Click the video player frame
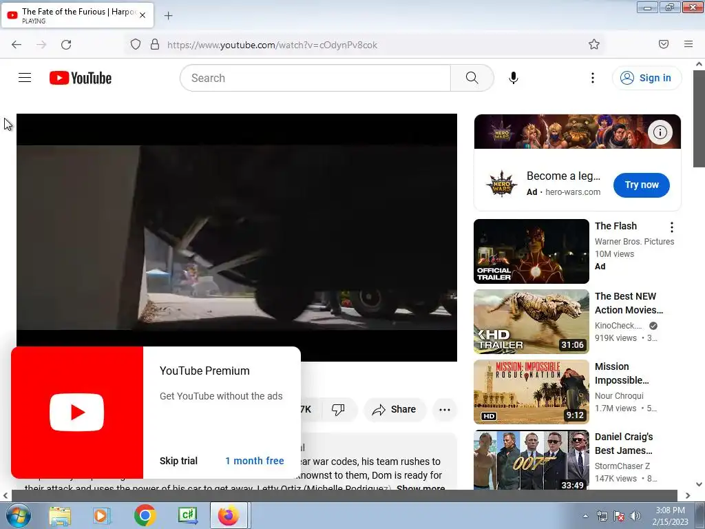Viewport: 705px width, 529px height. point(237,238)
